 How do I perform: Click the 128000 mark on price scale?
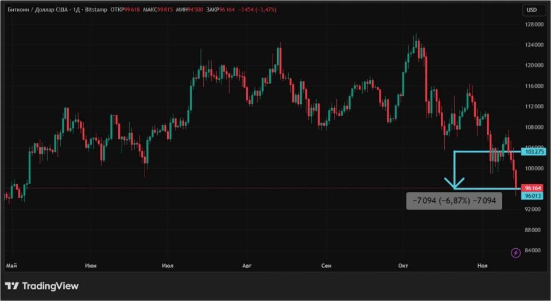pyautogui.click(x=534, y=25)
